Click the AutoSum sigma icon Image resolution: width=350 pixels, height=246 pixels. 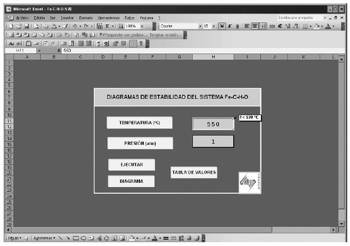(x=107, y=26)
